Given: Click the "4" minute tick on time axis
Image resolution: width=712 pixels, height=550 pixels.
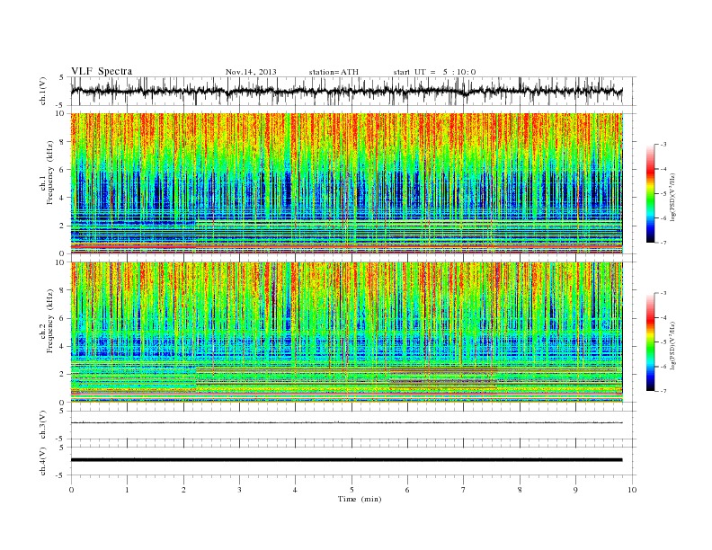Looking at the screenshot, I should 295,490.
